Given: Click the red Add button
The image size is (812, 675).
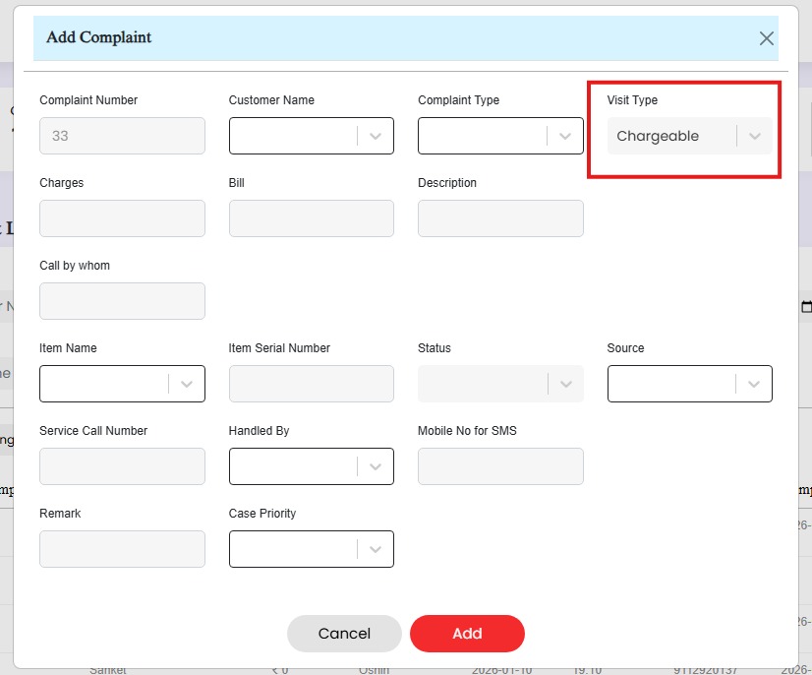Looking at the screenshot, I should click(467, 634).
